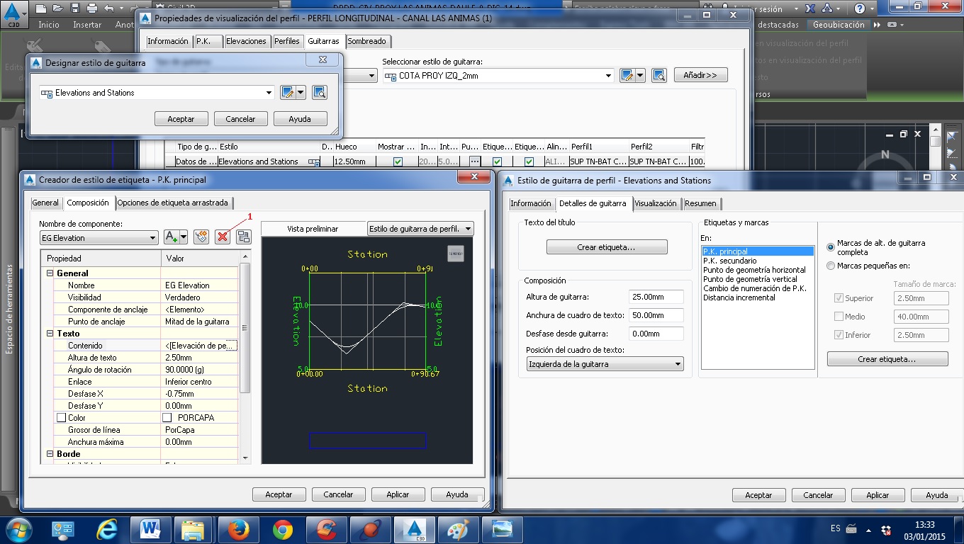Click the ellipsis button in Contenido value cell
964x544 pixels.
(x=233, y=346)
